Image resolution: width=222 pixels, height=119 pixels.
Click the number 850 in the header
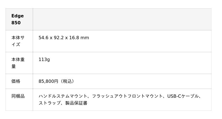point(16,23)
